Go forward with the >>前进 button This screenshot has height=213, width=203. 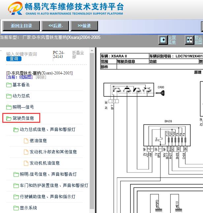[84, 26]
